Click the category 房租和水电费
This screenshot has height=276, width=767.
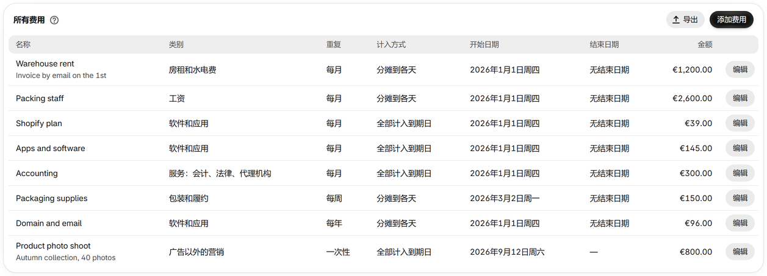point(193,70)
